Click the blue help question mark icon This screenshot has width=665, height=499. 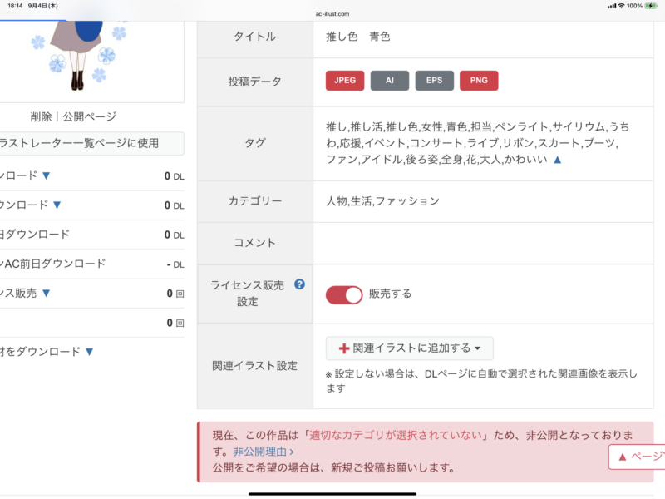pos(300,284)
